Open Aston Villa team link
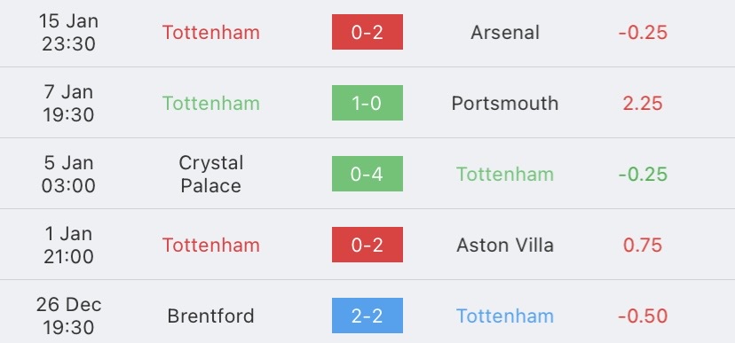 505,246
